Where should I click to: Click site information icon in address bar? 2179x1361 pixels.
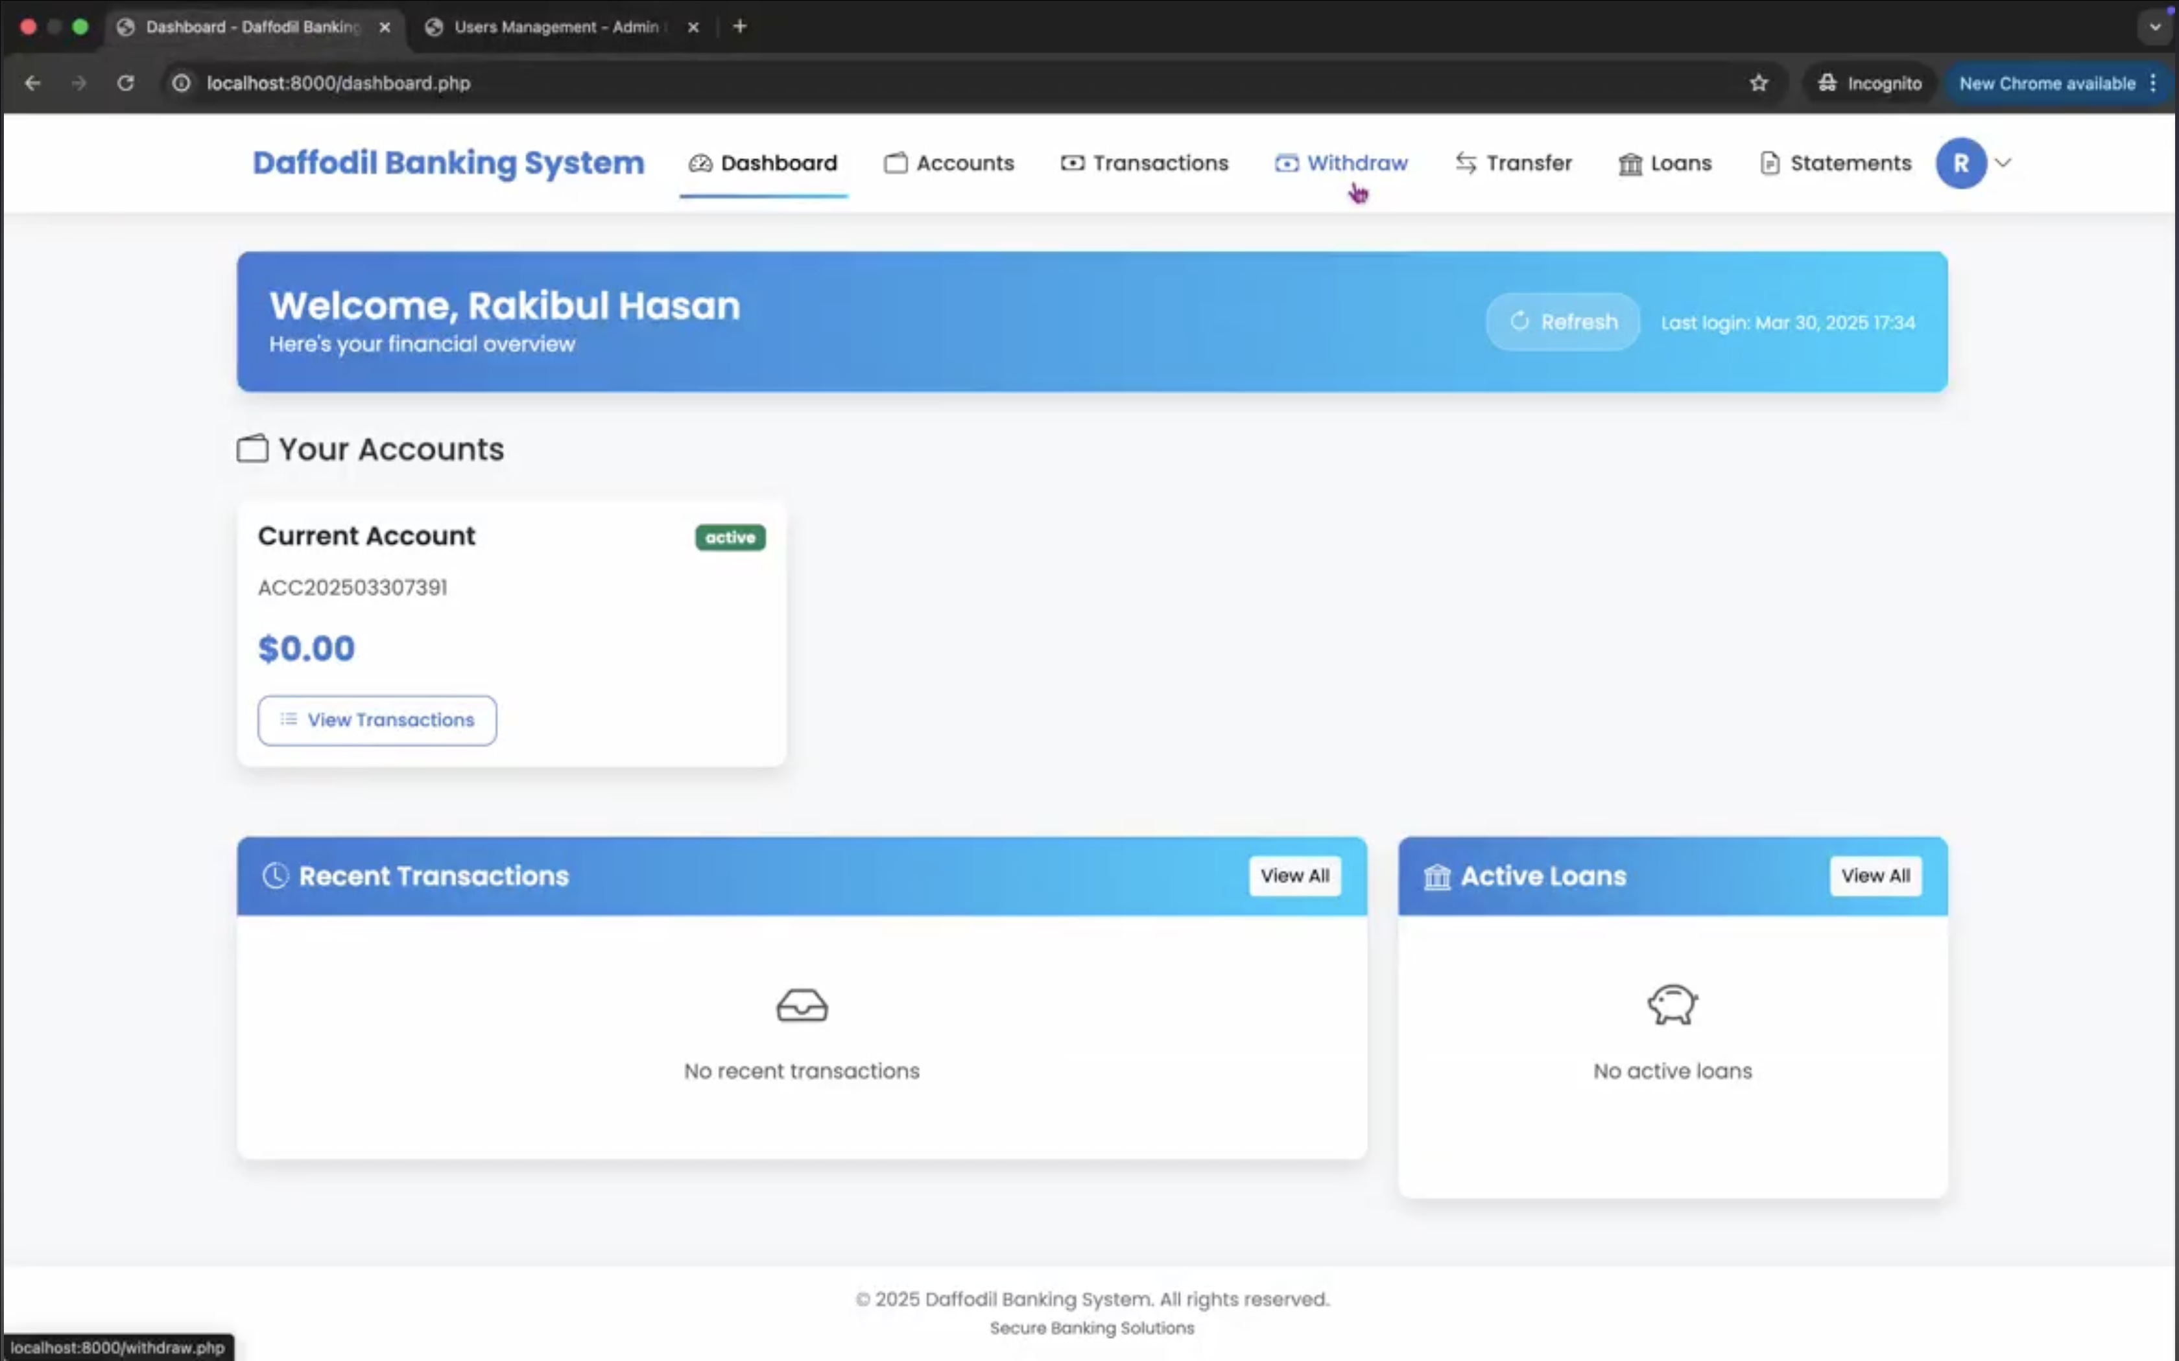[x=181, y=83]
